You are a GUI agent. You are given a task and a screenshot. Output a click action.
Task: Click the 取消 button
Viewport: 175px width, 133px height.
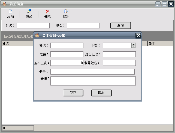point(101,93)
